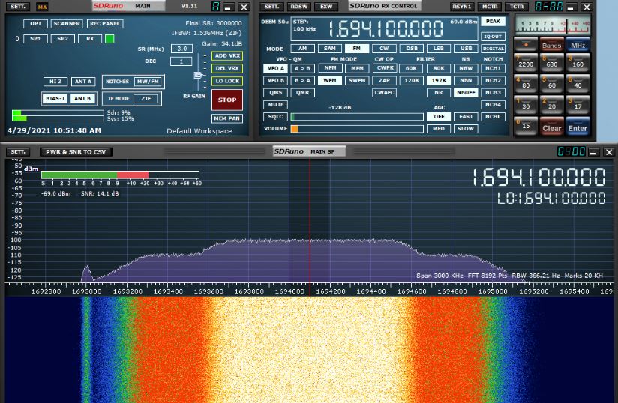
Task: Click the orange MA indicator in Main window
Action: (x=42, y=7)
